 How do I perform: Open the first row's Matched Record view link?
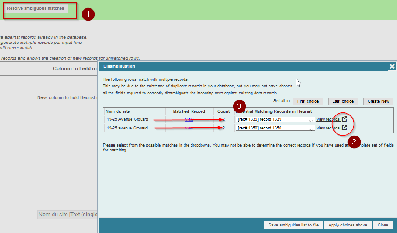(189, 119)
